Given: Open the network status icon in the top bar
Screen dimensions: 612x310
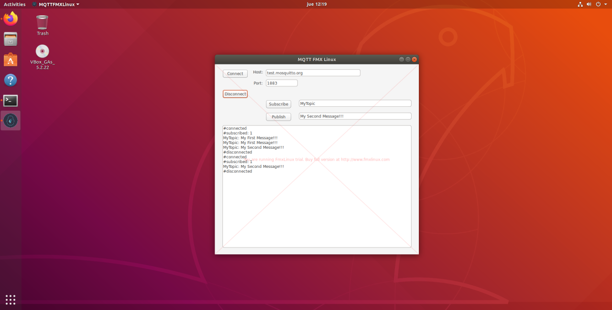Looking at the screenshot, I should coord(580,4).
